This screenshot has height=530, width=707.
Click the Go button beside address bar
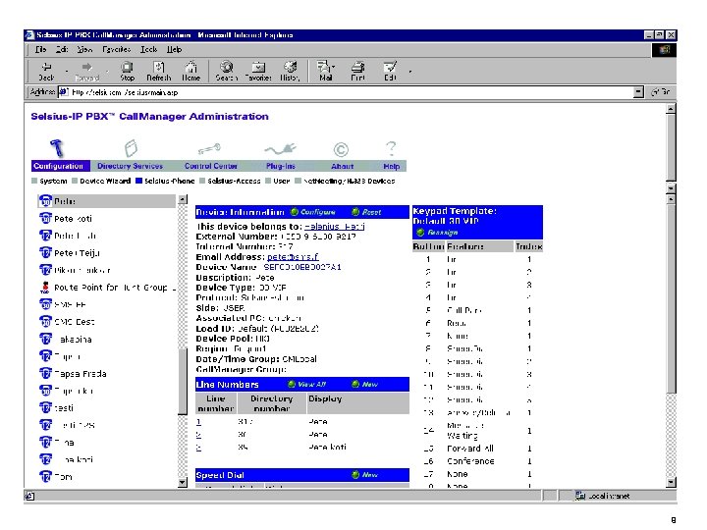click(661, 92)
